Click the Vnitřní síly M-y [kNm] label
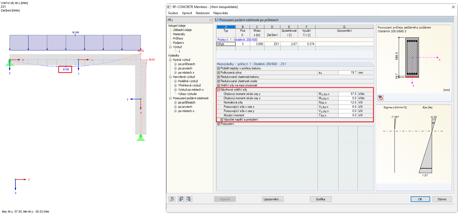The width and height of the screenshot is (460, 215). (14, 3)
